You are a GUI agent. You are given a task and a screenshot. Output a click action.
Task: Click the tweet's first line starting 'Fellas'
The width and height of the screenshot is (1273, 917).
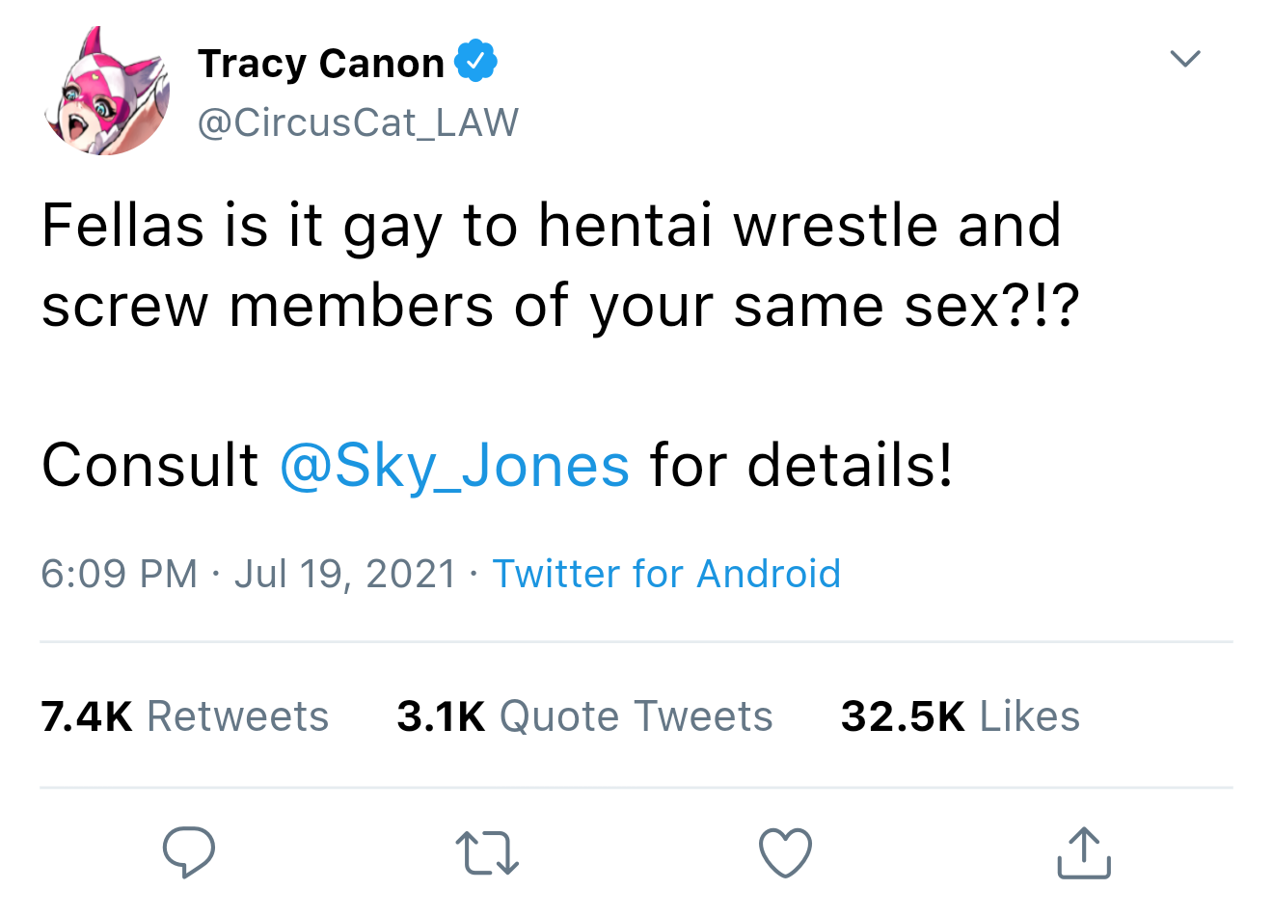pos(551,226)
